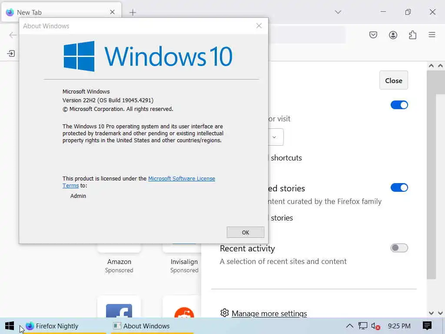Open the Firefox account profile icon
The width and height of the screenshot is (445, 334).
(393, 35)
